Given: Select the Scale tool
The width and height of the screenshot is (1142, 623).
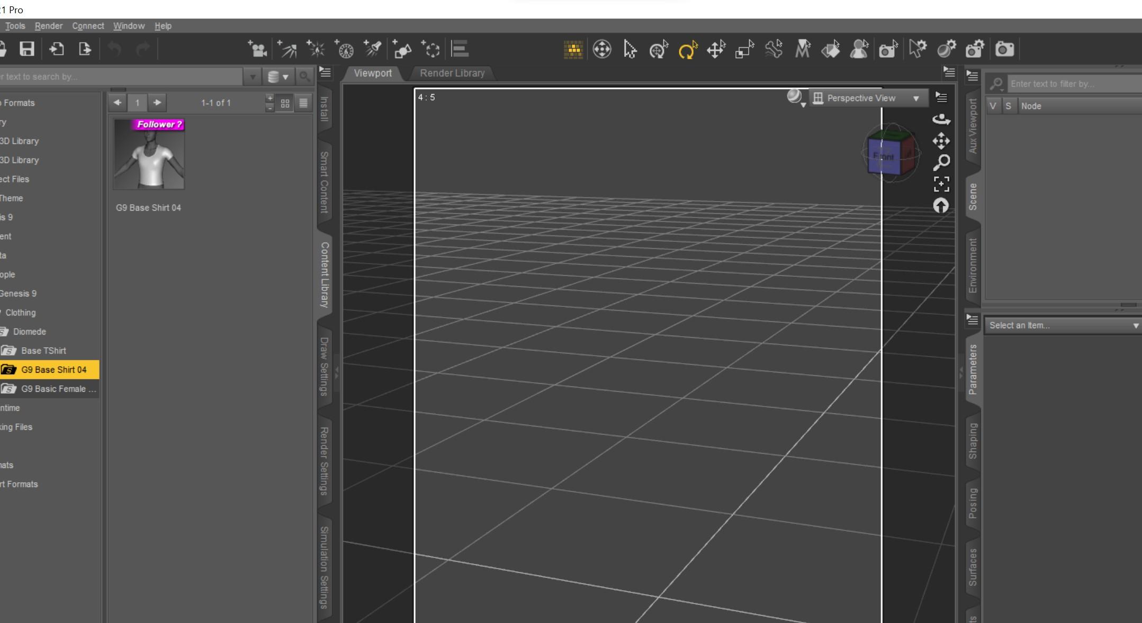Looking at the screenshot, I should coord(744,50).
